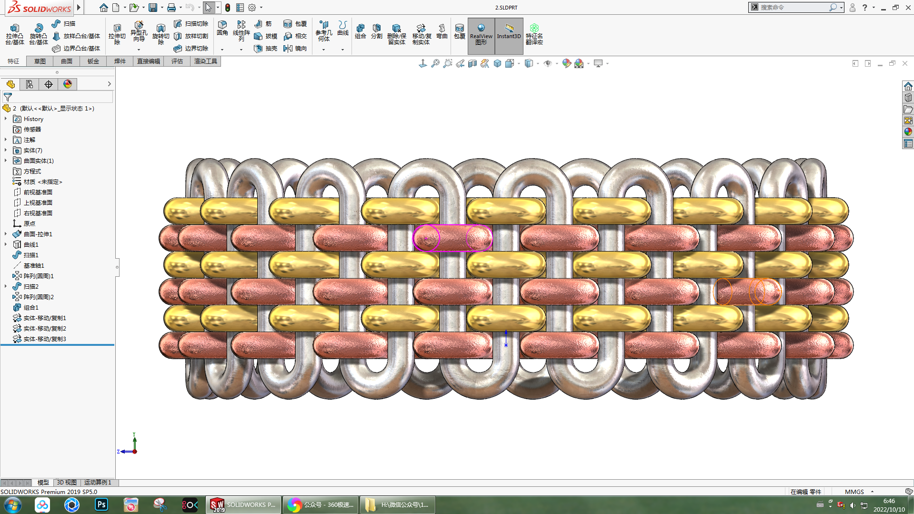Select 组合1 feature in the tree
The height and width of the screenshot is (514, 914).
pos(31,307)
